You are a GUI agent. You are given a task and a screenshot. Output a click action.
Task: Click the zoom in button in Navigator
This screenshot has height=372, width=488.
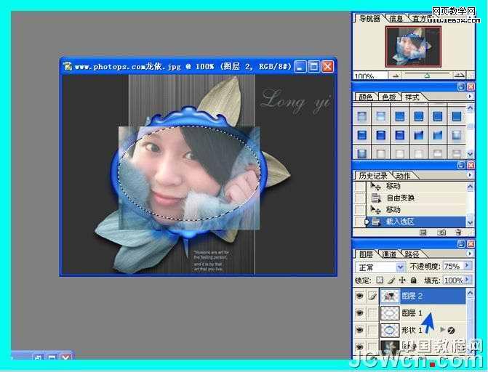point(459,76)
